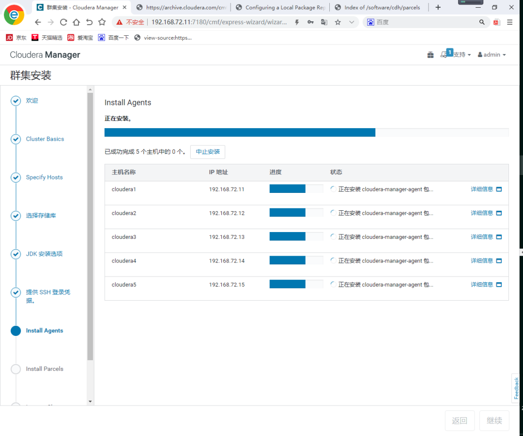Open the view-source bookmark

(163, 38)
